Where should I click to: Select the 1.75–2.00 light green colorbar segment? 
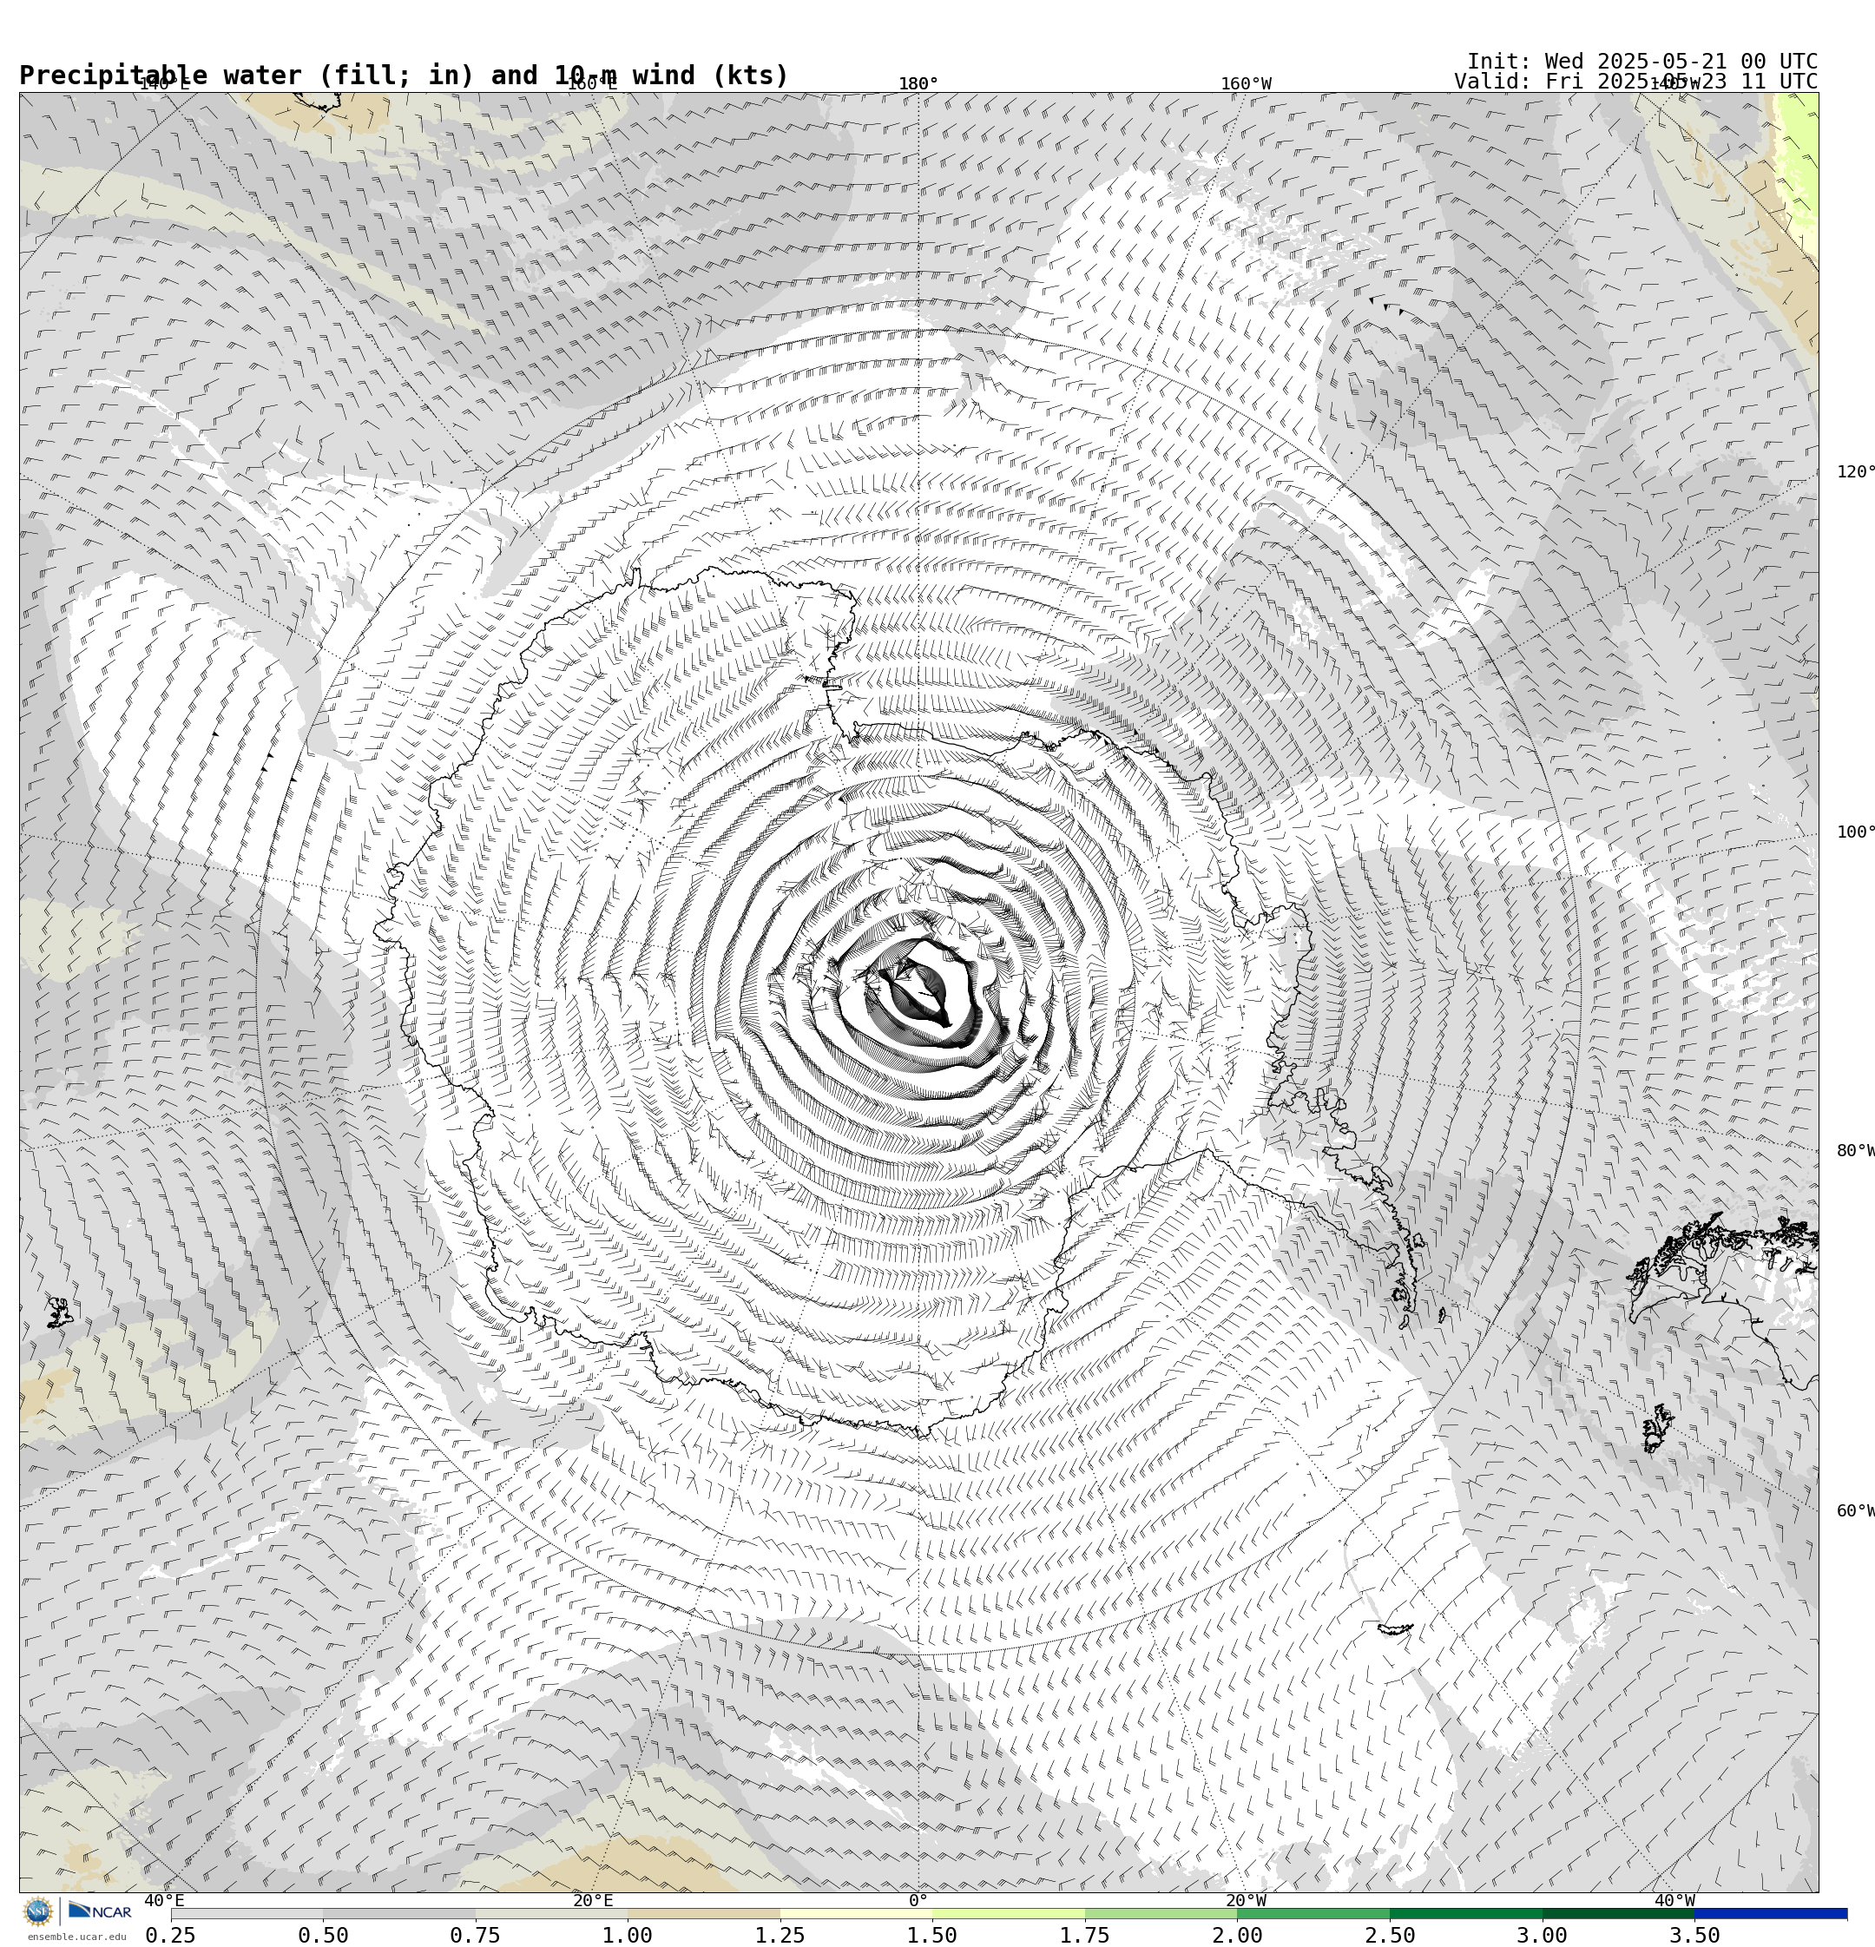click(x=1161, y=1913)
